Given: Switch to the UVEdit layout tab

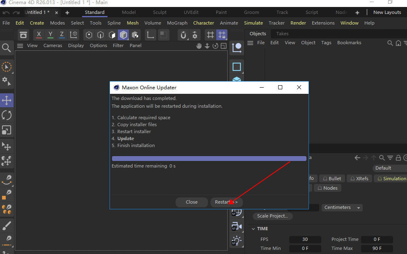Looking at the screenshot, I should (191, 12).
